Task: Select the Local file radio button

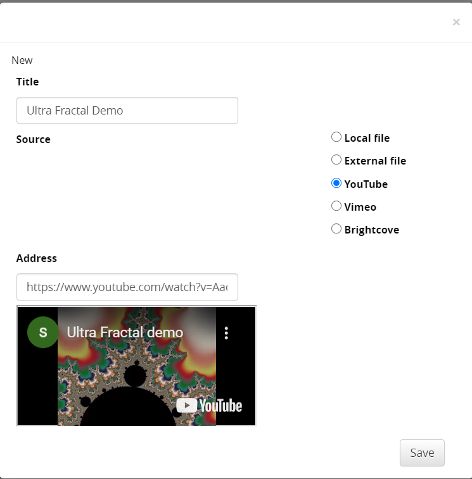Action: point(336,137)
